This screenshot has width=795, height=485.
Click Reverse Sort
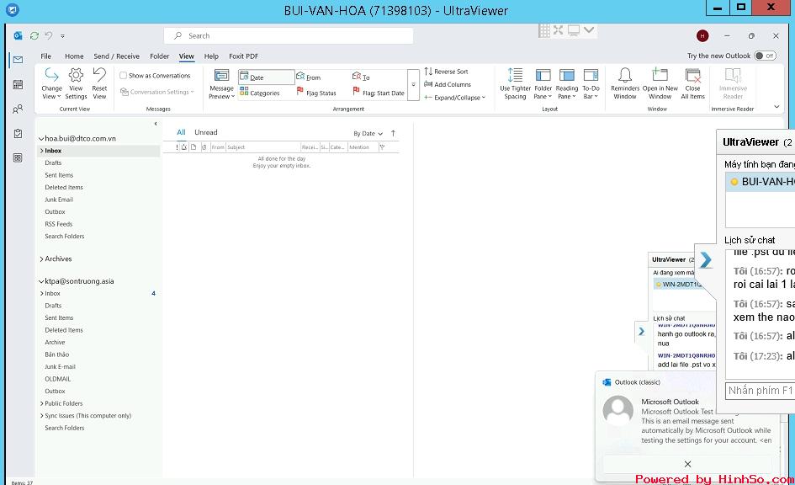(x=446, y=72)
